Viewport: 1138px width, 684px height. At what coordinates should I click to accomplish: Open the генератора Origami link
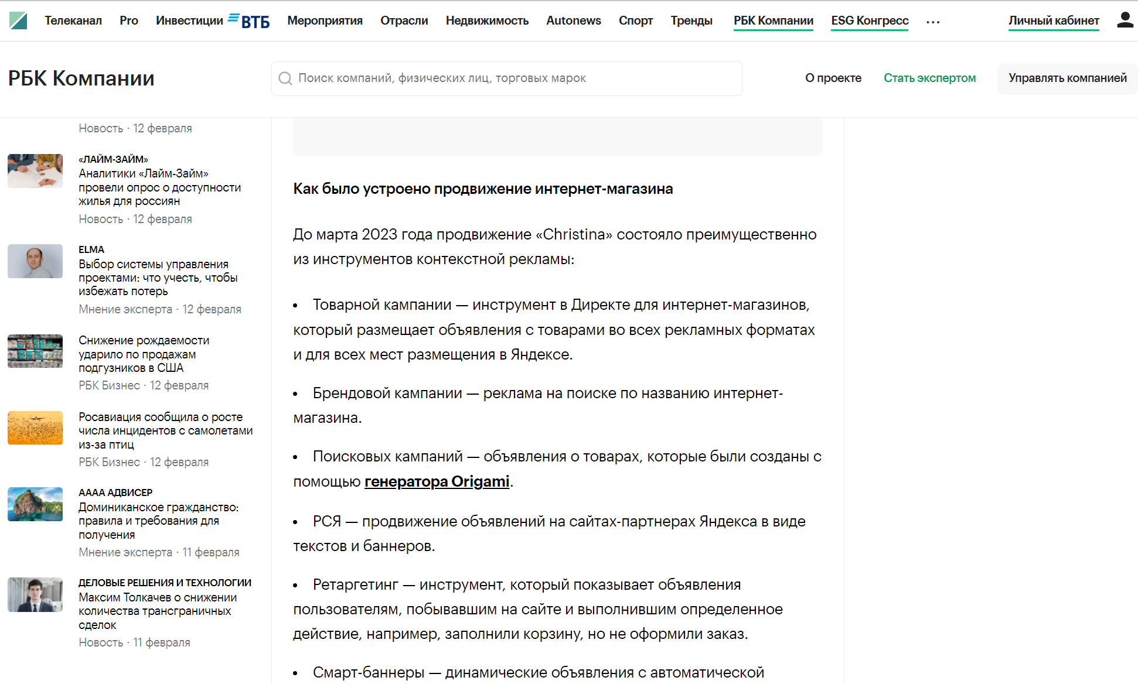pos(437,481)
